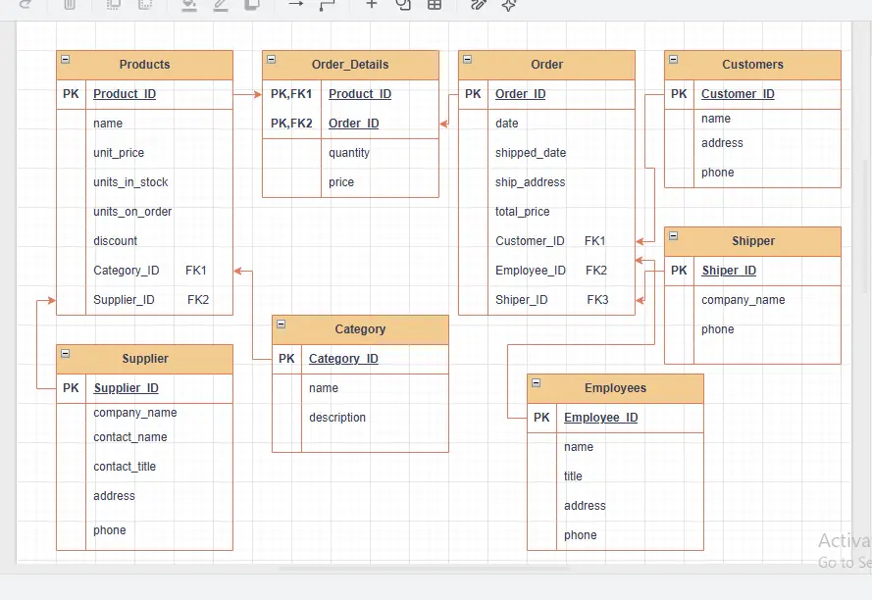Image resolution: width=872 pixels, height=600 pixels.
Task: Collapse the Employees table
Action: click(537, 382)
